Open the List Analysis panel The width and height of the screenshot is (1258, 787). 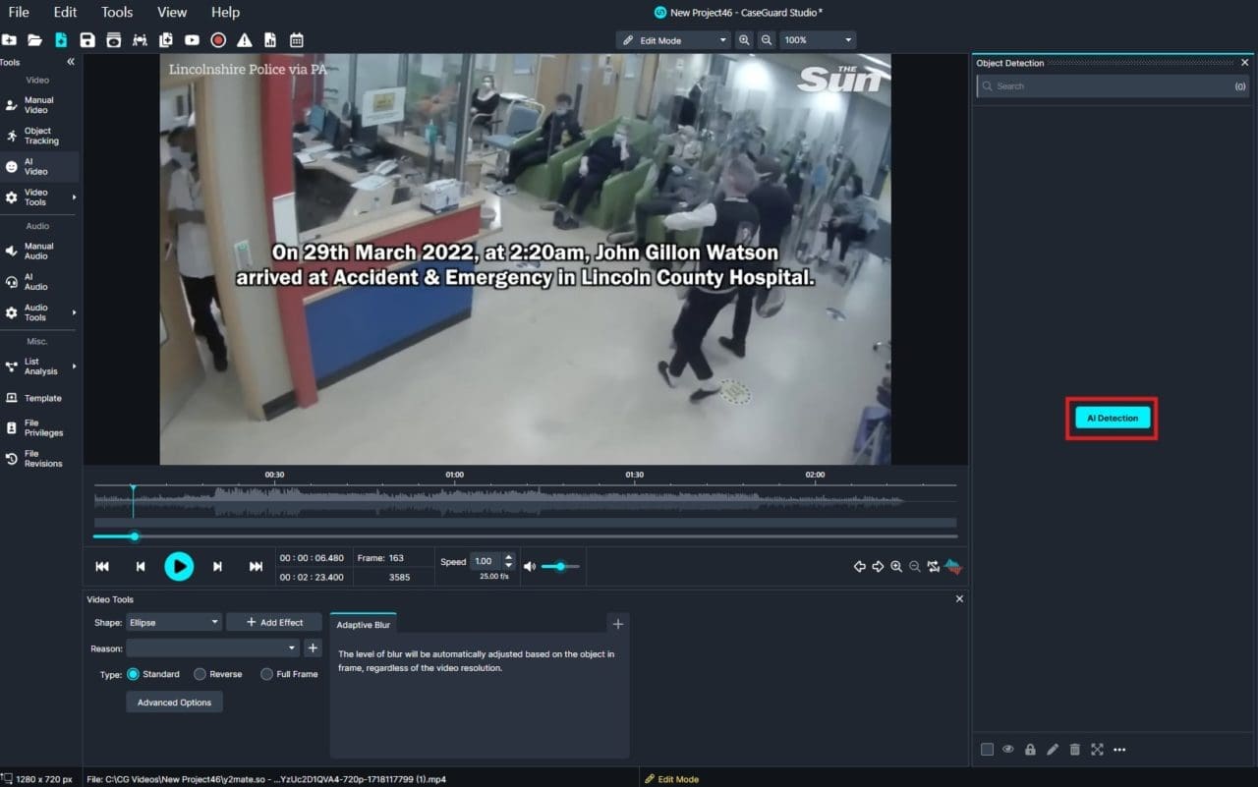point(39,365)
